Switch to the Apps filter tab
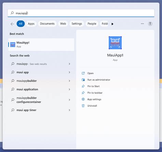 [31, 24]
